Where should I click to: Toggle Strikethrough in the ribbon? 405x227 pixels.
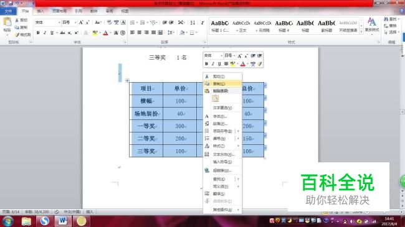coord(62,33)
